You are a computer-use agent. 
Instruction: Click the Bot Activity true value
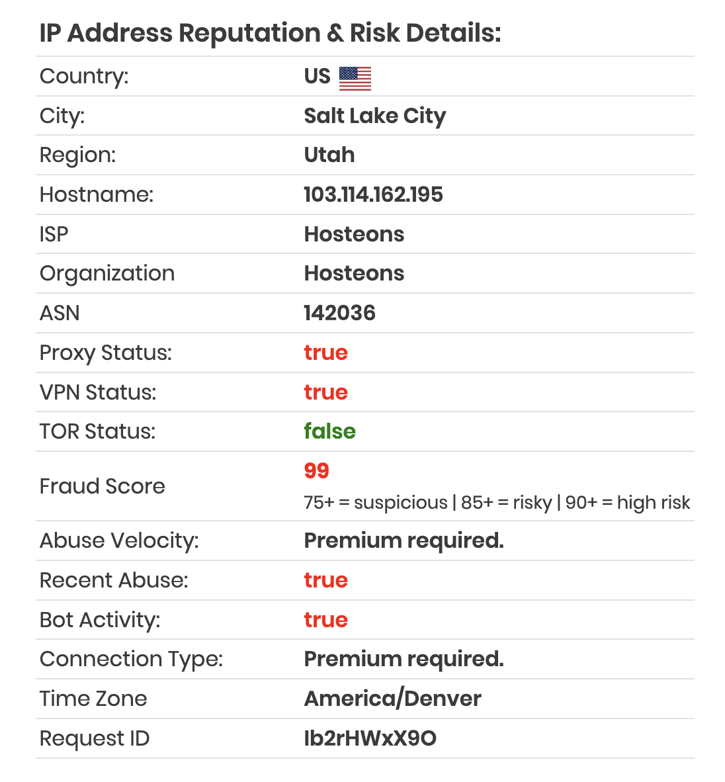(x=325, y=620)
